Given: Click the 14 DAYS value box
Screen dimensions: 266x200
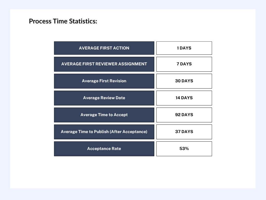Looking at the screenshot, I should [184, 98].
